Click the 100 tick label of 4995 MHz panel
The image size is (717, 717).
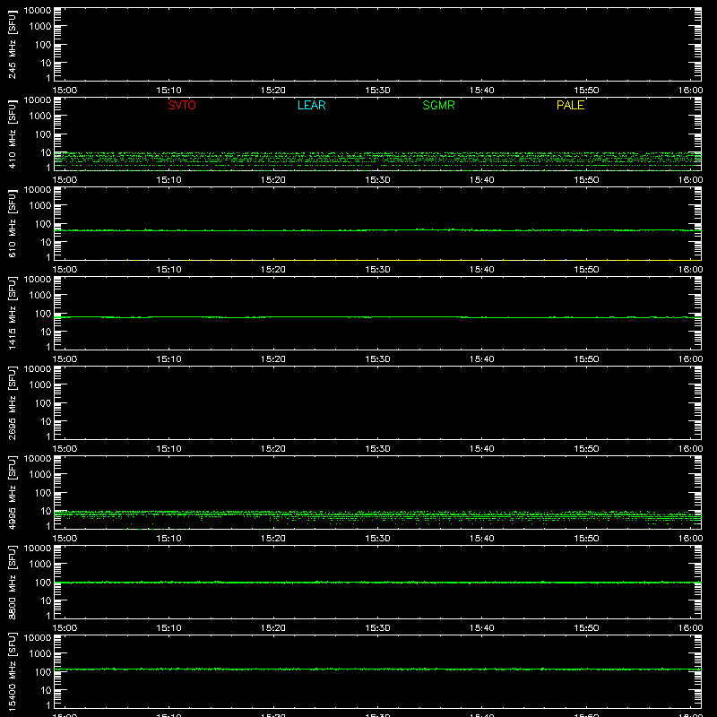43,493
